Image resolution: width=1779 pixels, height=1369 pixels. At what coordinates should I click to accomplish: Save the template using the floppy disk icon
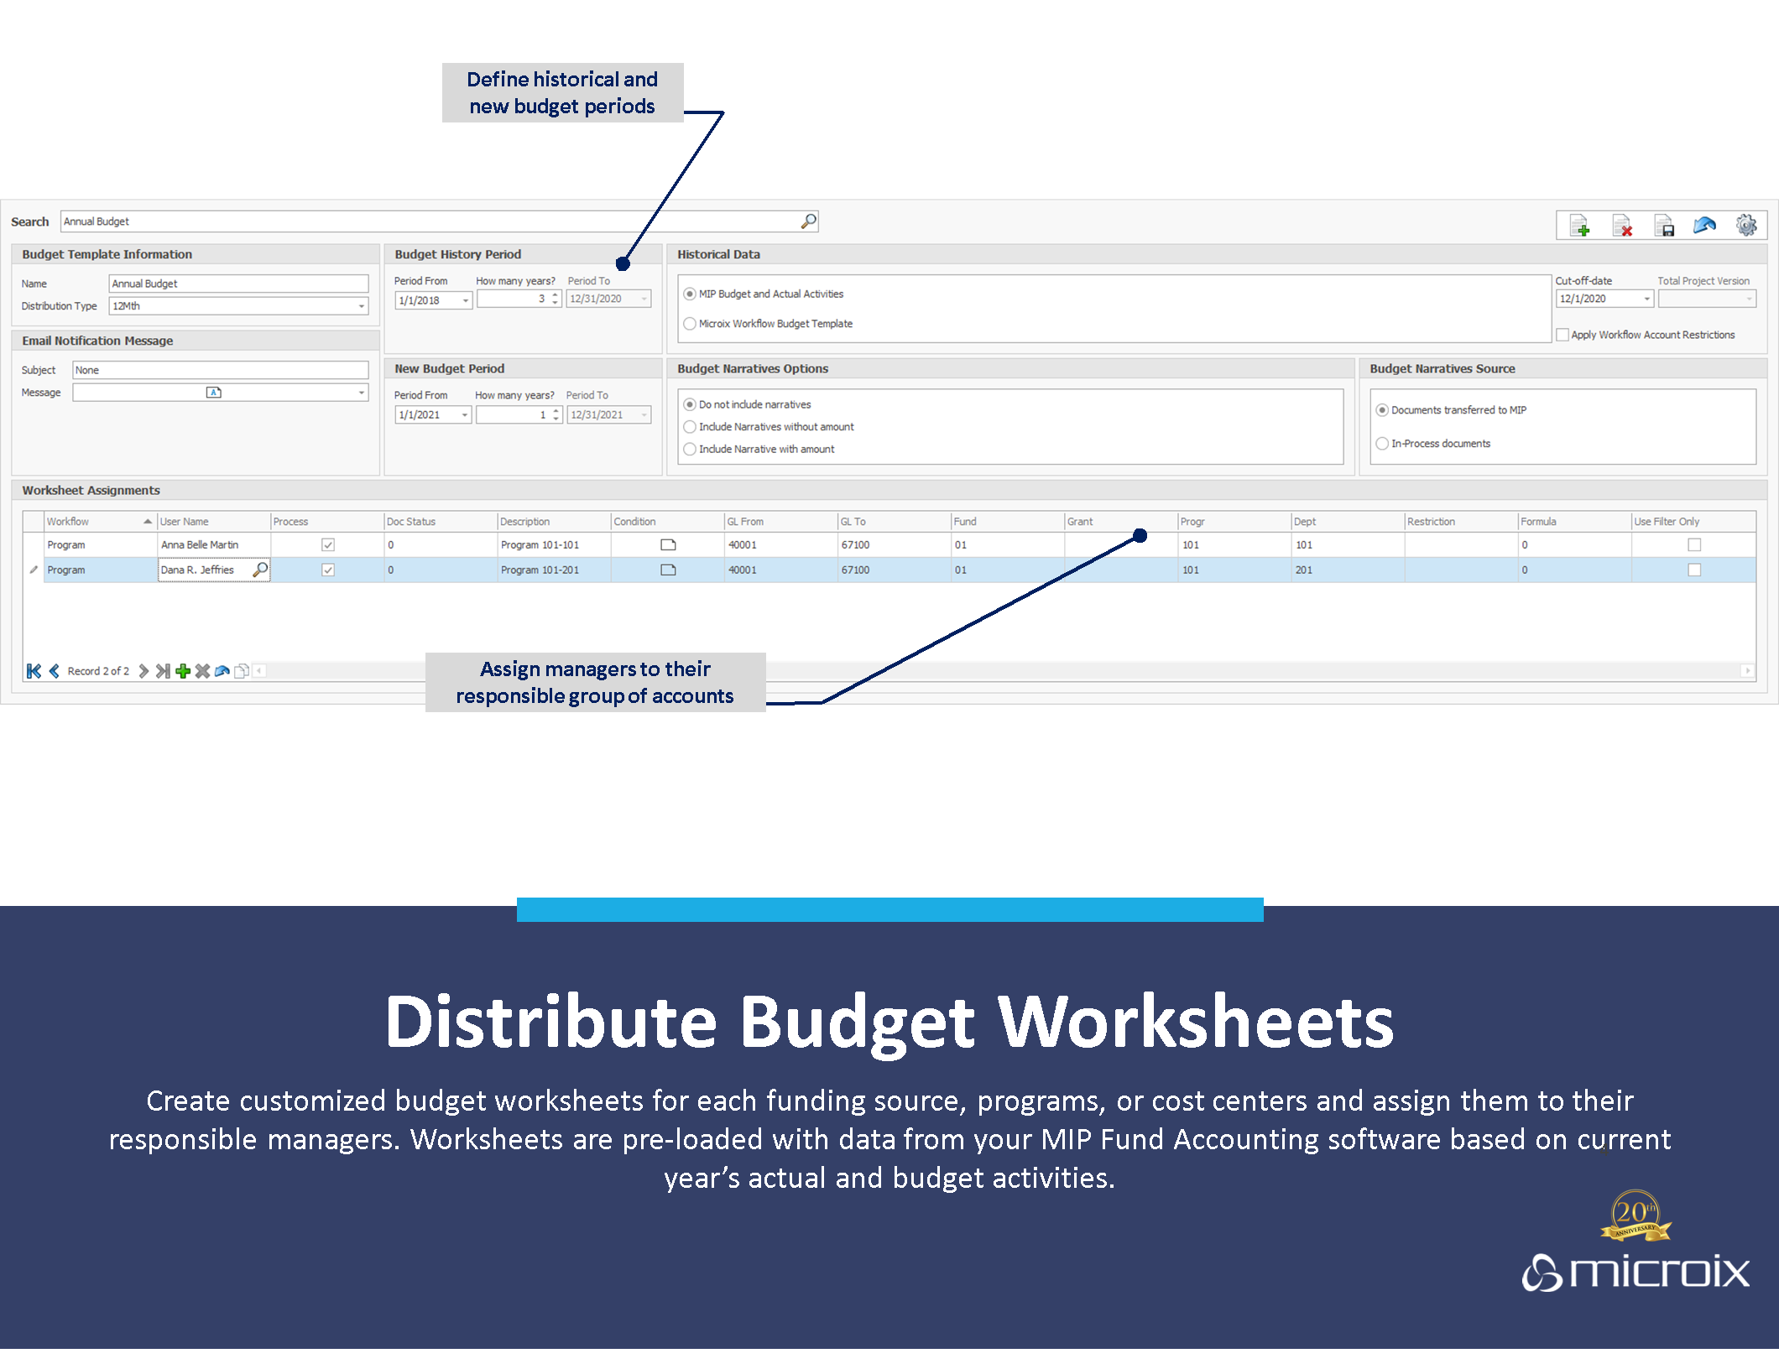(x=1664, y=226)
